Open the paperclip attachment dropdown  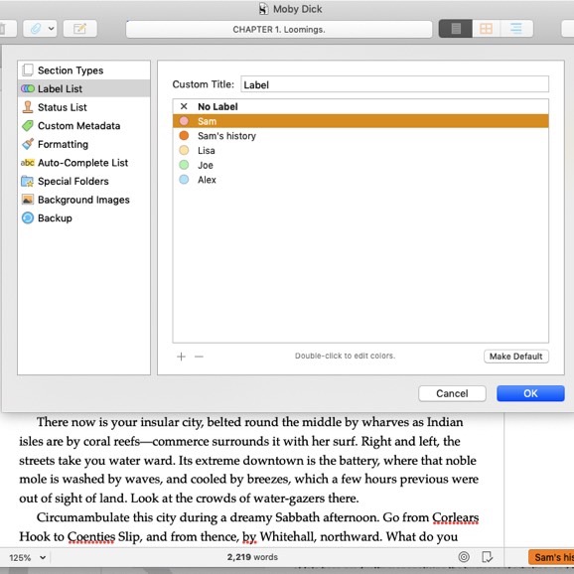[x=40, y=29]
